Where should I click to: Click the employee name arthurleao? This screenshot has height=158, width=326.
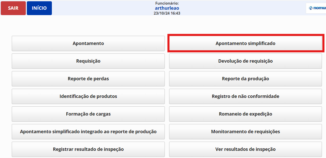(x=167, y=8)
